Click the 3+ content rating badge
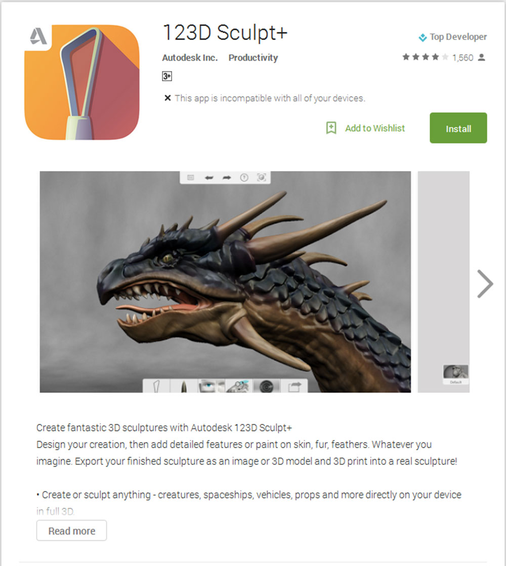Viewport: 506px width, 566px height. click(x=167, y=76)
